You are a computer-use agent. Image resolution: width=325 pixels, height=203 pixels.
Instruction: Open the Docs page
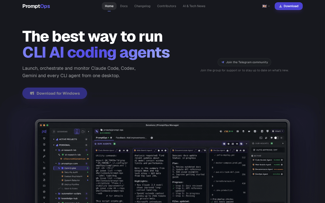[x=124, y=6]
